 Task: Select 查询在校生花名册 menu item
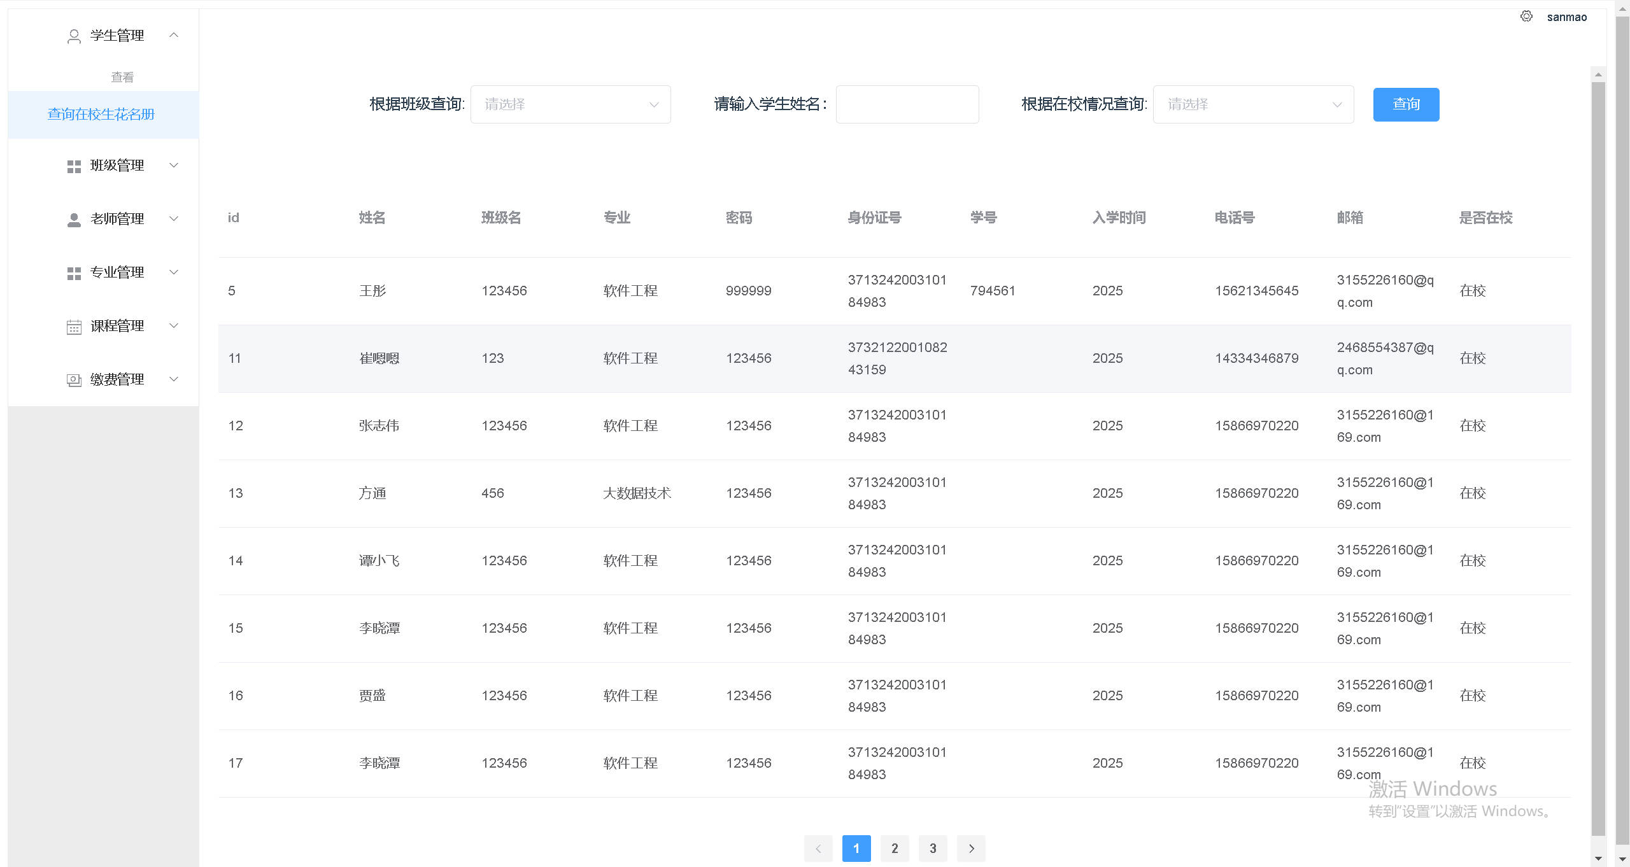(x=101, y=115)
